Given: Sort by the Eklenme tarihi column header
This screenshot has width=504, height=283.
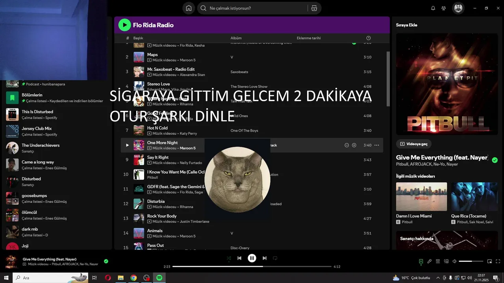Looking at the screenshot, I should [309, 38].
